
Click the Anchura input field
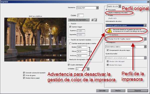pos(82,56)
